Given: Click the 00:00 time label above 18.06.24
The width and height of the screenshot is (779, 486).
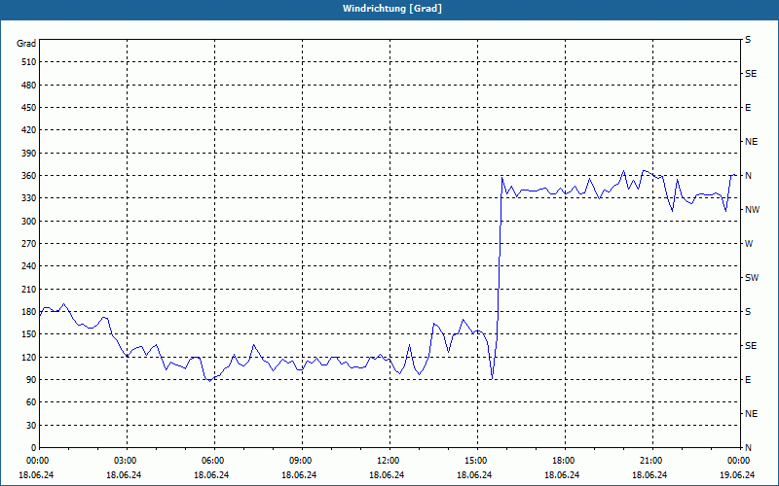Looking at the screenshot, I should click(36, 461).
